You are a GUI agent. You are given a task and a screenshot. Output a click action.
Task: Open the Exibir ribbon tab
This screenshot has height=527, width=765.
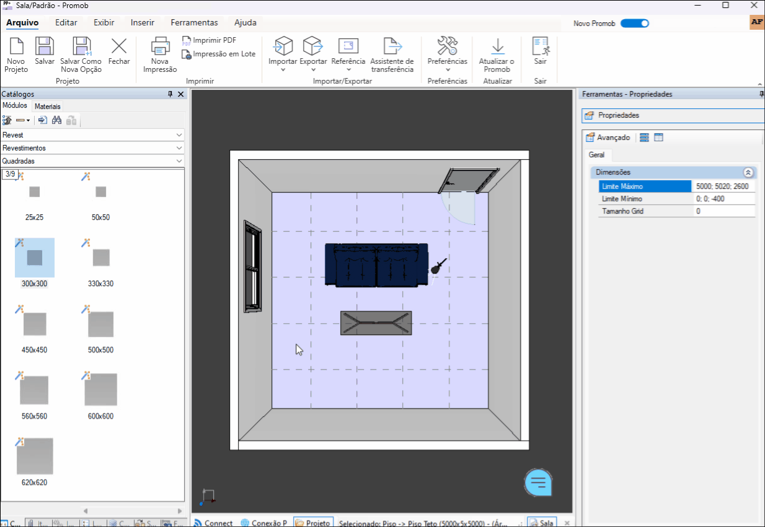click(x=104, y=23)
